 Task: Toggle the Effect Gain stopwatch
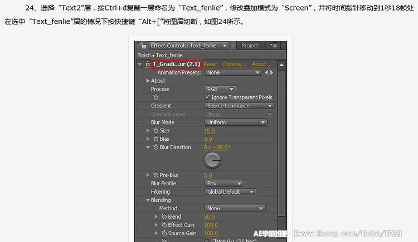pyautogui.click(x=164, y=225)
